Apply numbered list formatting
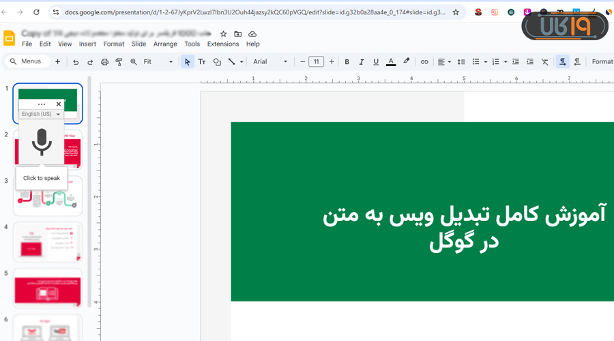The width and height of the screenshot is (614, 341). pos(496,62)
